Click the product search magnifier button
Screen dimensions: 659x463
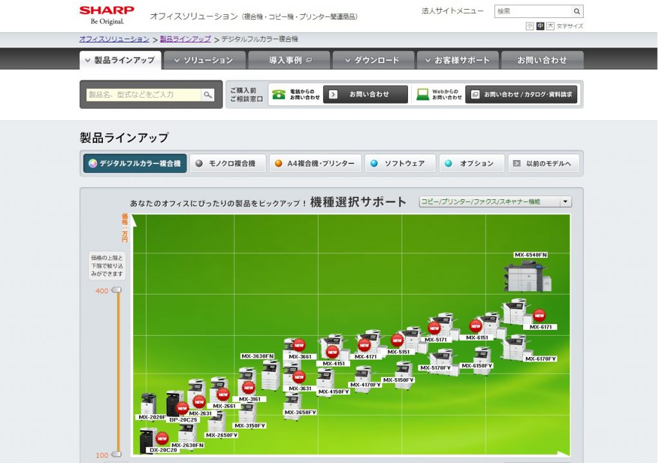click(208, 95)
